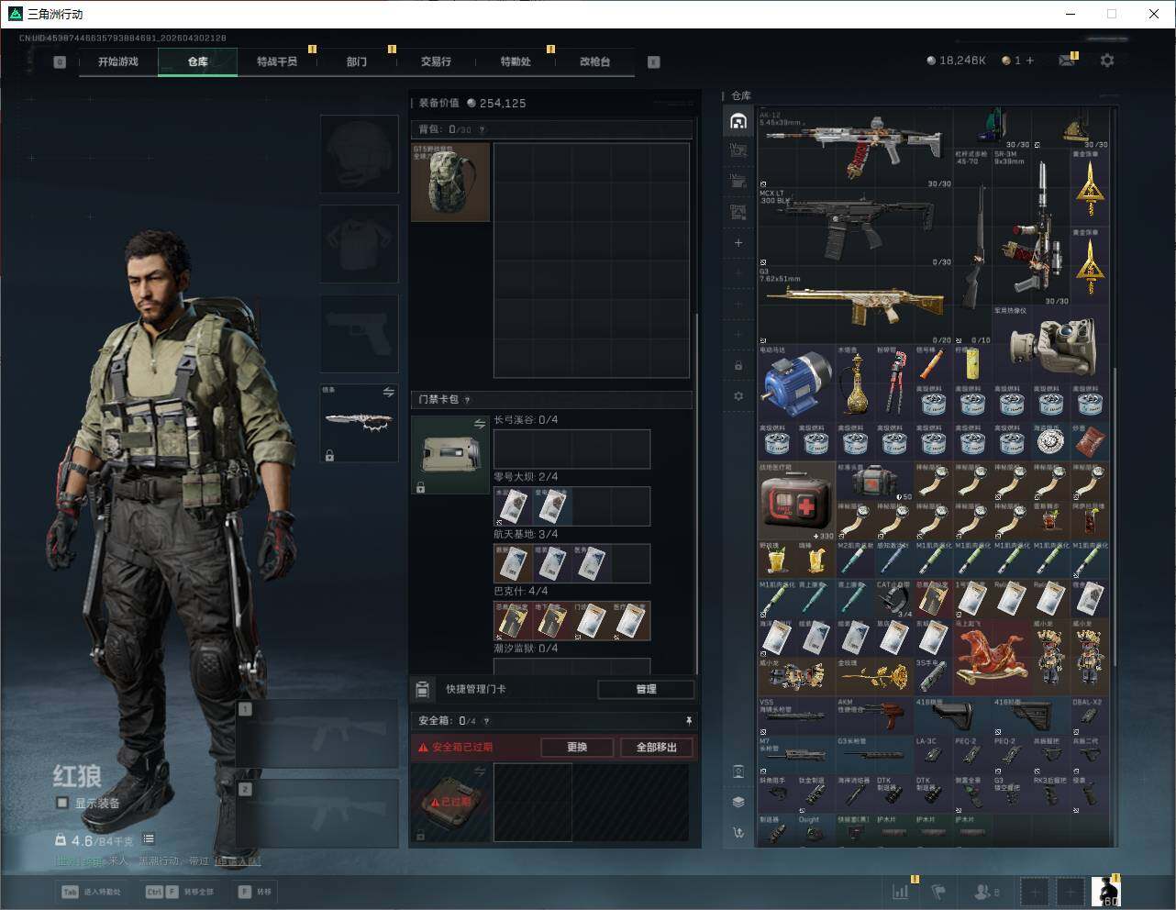Open the 开始游戏 tab
1176x910 pixels.
pos(118,61)
